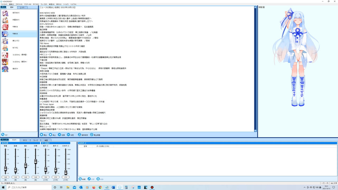Switch to the 標準 voice tab

coord(12,7)
